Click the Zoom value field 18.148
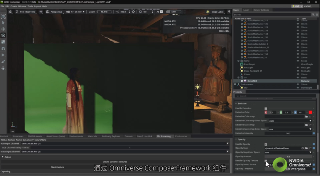Viewport: 320px width, 176px height. (x=104, y=12)
